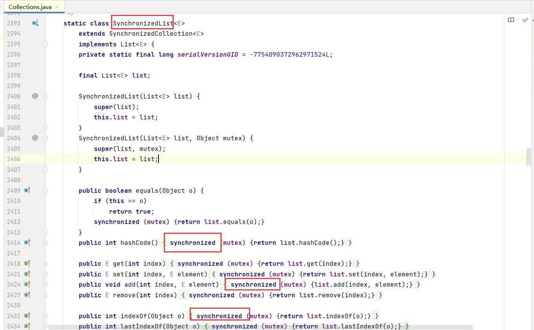This screenshot has height=330, width=534.
Task: Collapse constructor fold marker at line 2400
Action: click(x=45, y=97)
